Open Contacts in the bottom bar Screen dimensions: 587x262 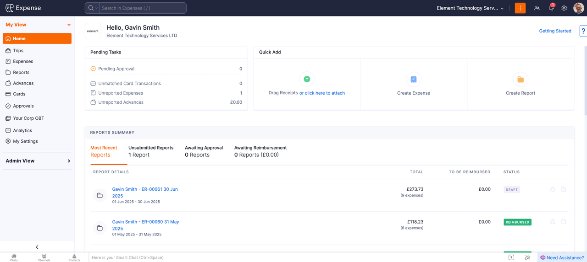74,257
